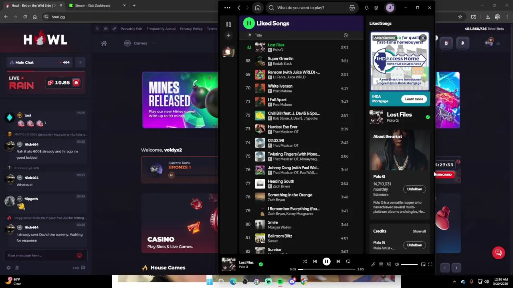
Task: Enter Spotify full screen mode
Action: pyautogui.click(x=430, y=264)
